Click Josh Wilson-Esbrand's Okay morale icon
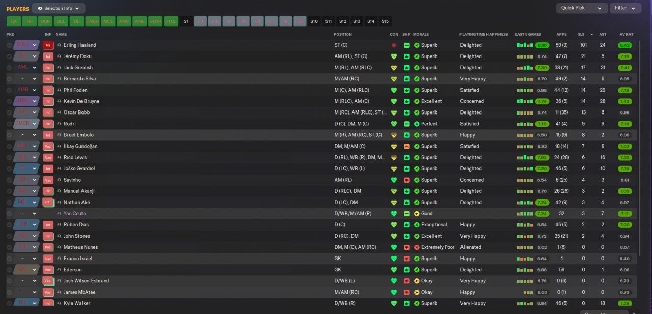Image resolution: width=652 pixels, height=314 pixels. pos(417,281)
